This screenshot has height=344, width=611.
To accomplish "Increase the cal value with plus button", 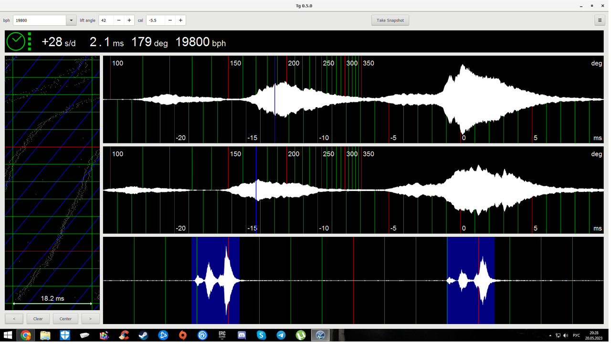I will pyautogui.click(x=180, y=20).
